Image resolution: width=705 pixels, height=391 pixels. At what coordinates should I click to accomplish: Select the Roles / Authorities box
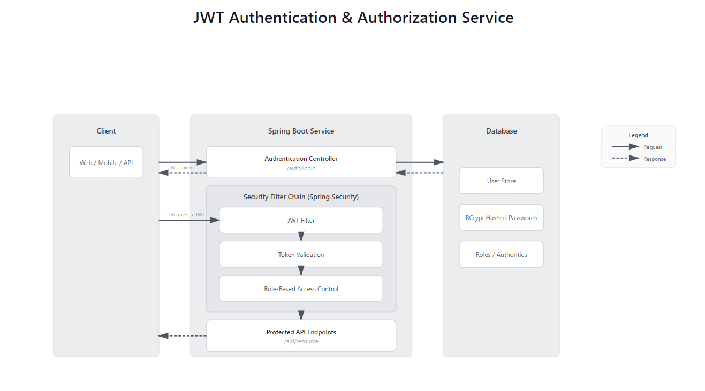pyautogui.click(x=501, y=254)
